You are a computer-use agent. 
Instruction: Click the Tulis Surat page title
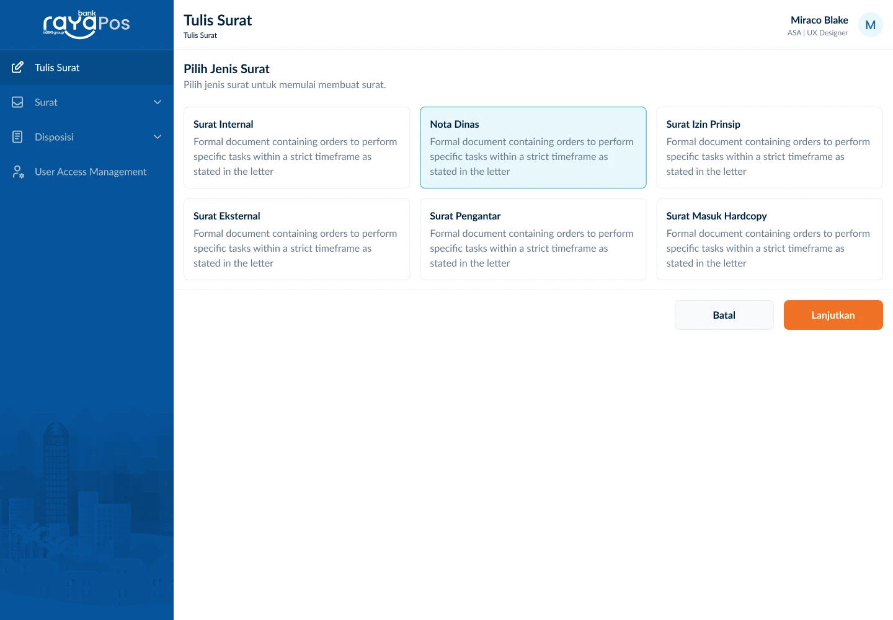[218, 20]
